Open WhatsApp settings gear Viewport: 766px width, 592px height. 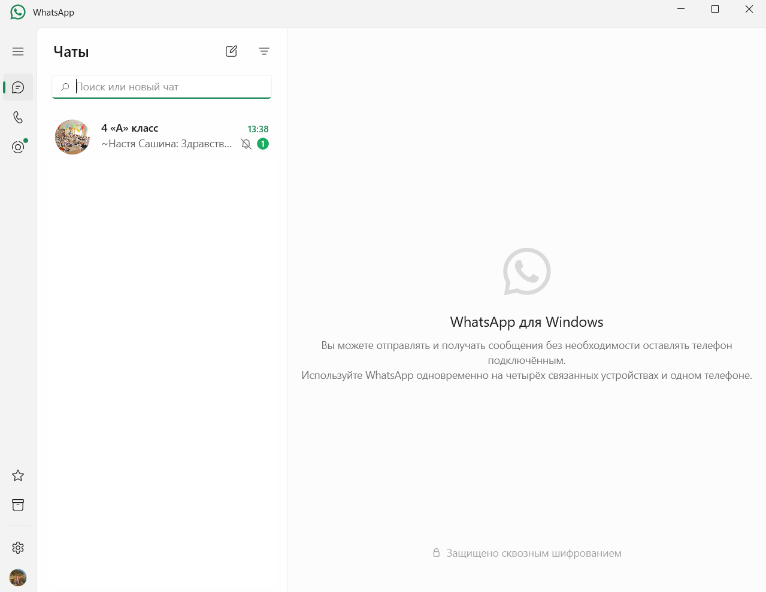click(18, 548)
